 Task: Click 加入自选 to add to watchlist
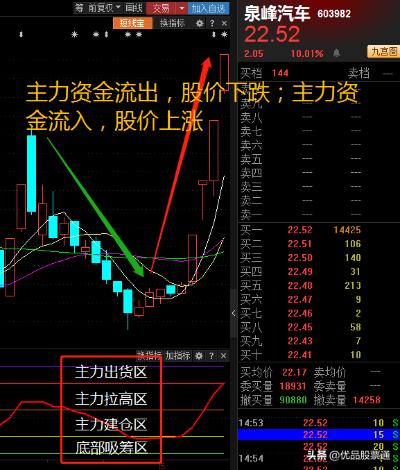pyautogui.click(x=209, y=8)
